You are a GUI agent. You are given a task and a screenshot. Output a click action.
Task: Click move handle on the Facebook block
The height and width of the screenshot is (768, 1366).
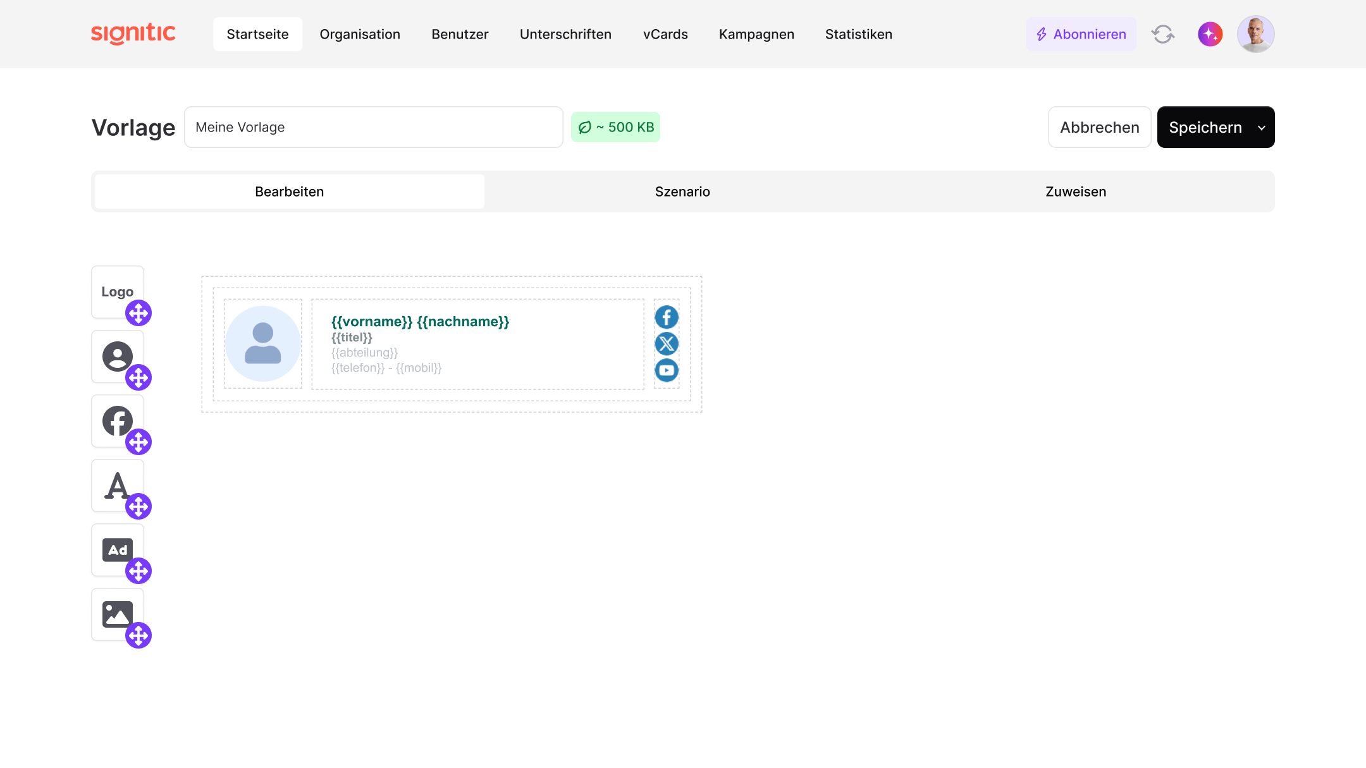[138, 442]
